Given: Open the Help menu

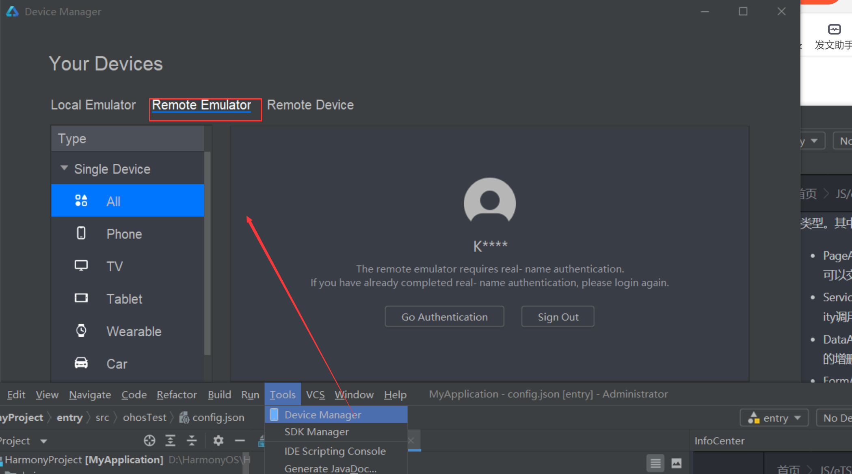Looking at the screenshot, I should click(x=395, y=394).
